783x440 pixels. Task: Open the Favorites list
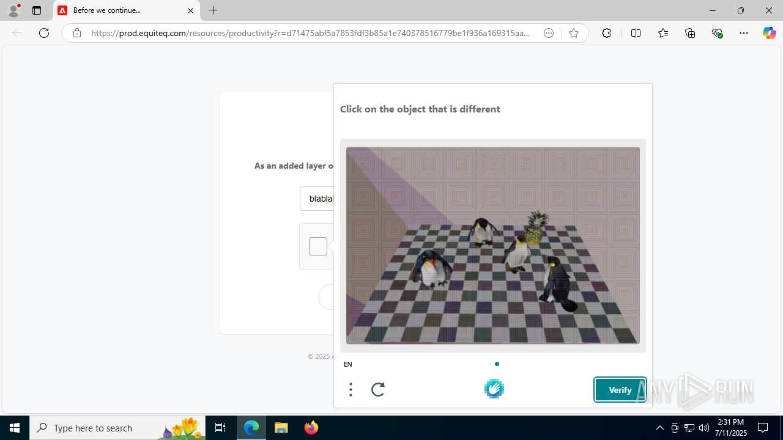tap(663, 33)
